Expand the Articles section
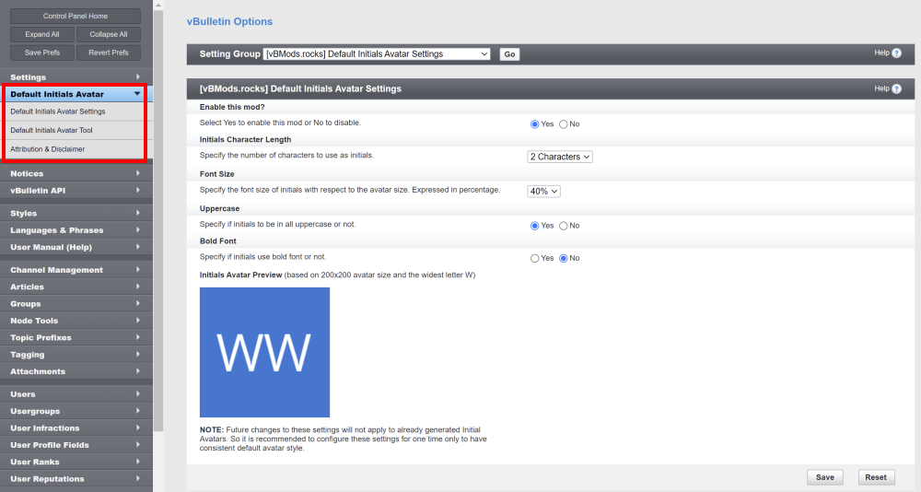This screenshot has width=921, height=492. (76, 287)
